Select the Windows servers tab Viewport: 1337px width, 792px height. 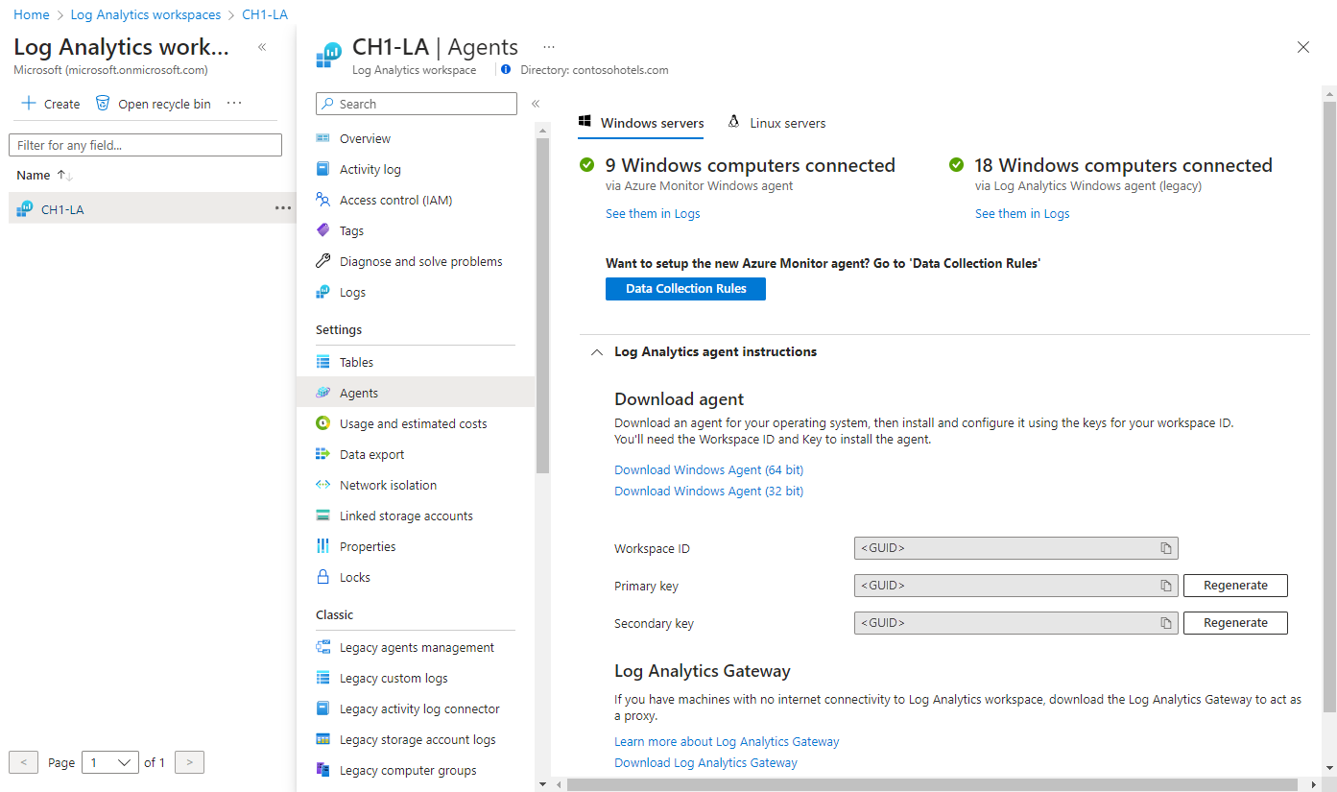pyautogui.click(x=641, y=123)
